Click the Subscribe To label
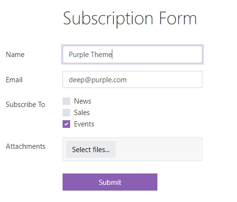This screenshot has width=237, height=202. pyautogui.click(x=26, y=105)
